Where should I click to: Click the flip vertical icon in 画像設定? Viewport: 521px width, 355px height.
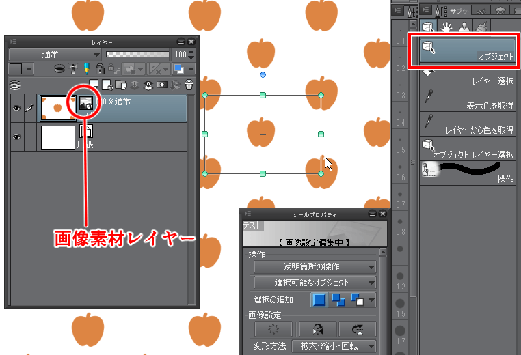pyautogui.click(x=357, y=328)
